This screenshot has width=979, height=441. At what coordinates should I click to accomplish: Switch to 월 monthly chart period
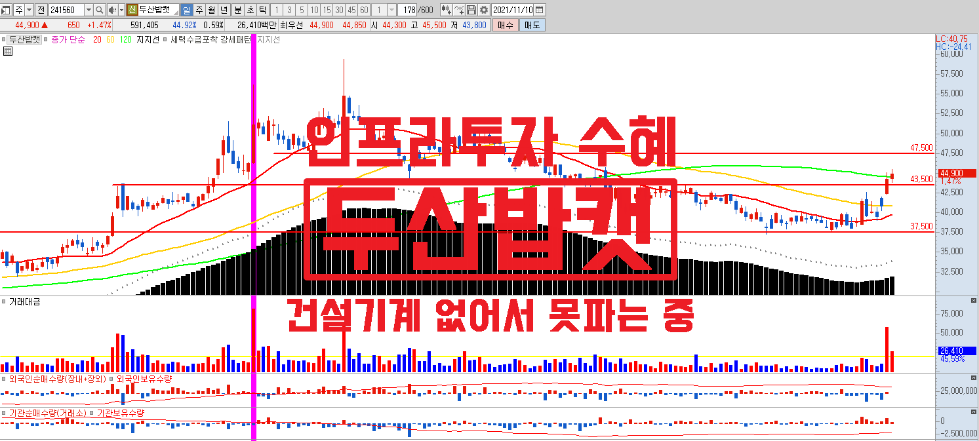[x=211, y=10]
